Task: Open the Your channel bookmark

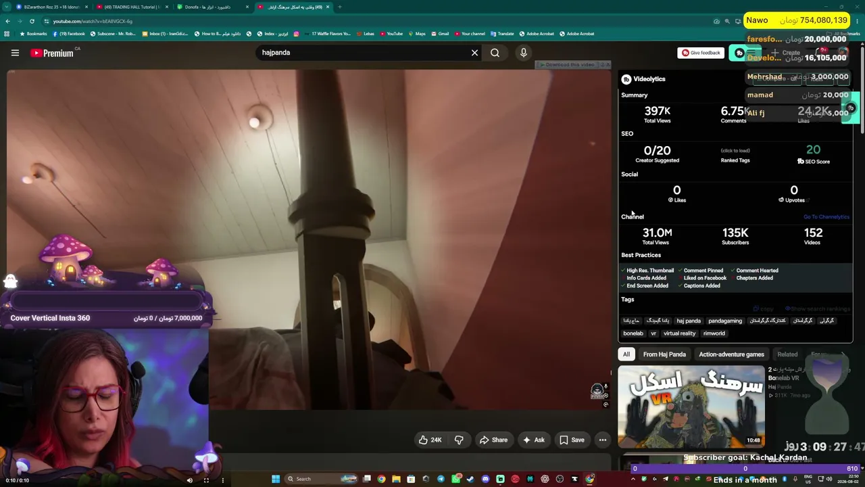Action: tap(470, 34)
